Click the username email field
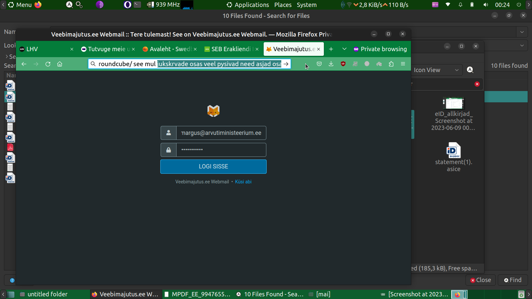Image resolution: width=532 pixels, height=299 pixels. (221, 133)
